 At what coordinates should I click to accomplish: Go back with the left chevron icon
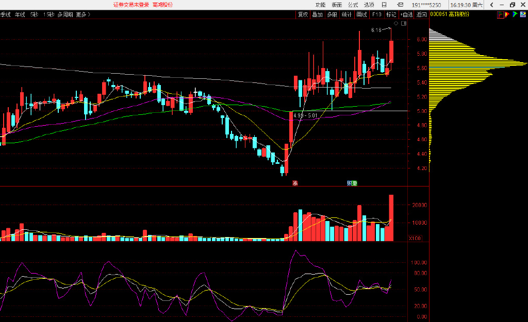[491, 5]
